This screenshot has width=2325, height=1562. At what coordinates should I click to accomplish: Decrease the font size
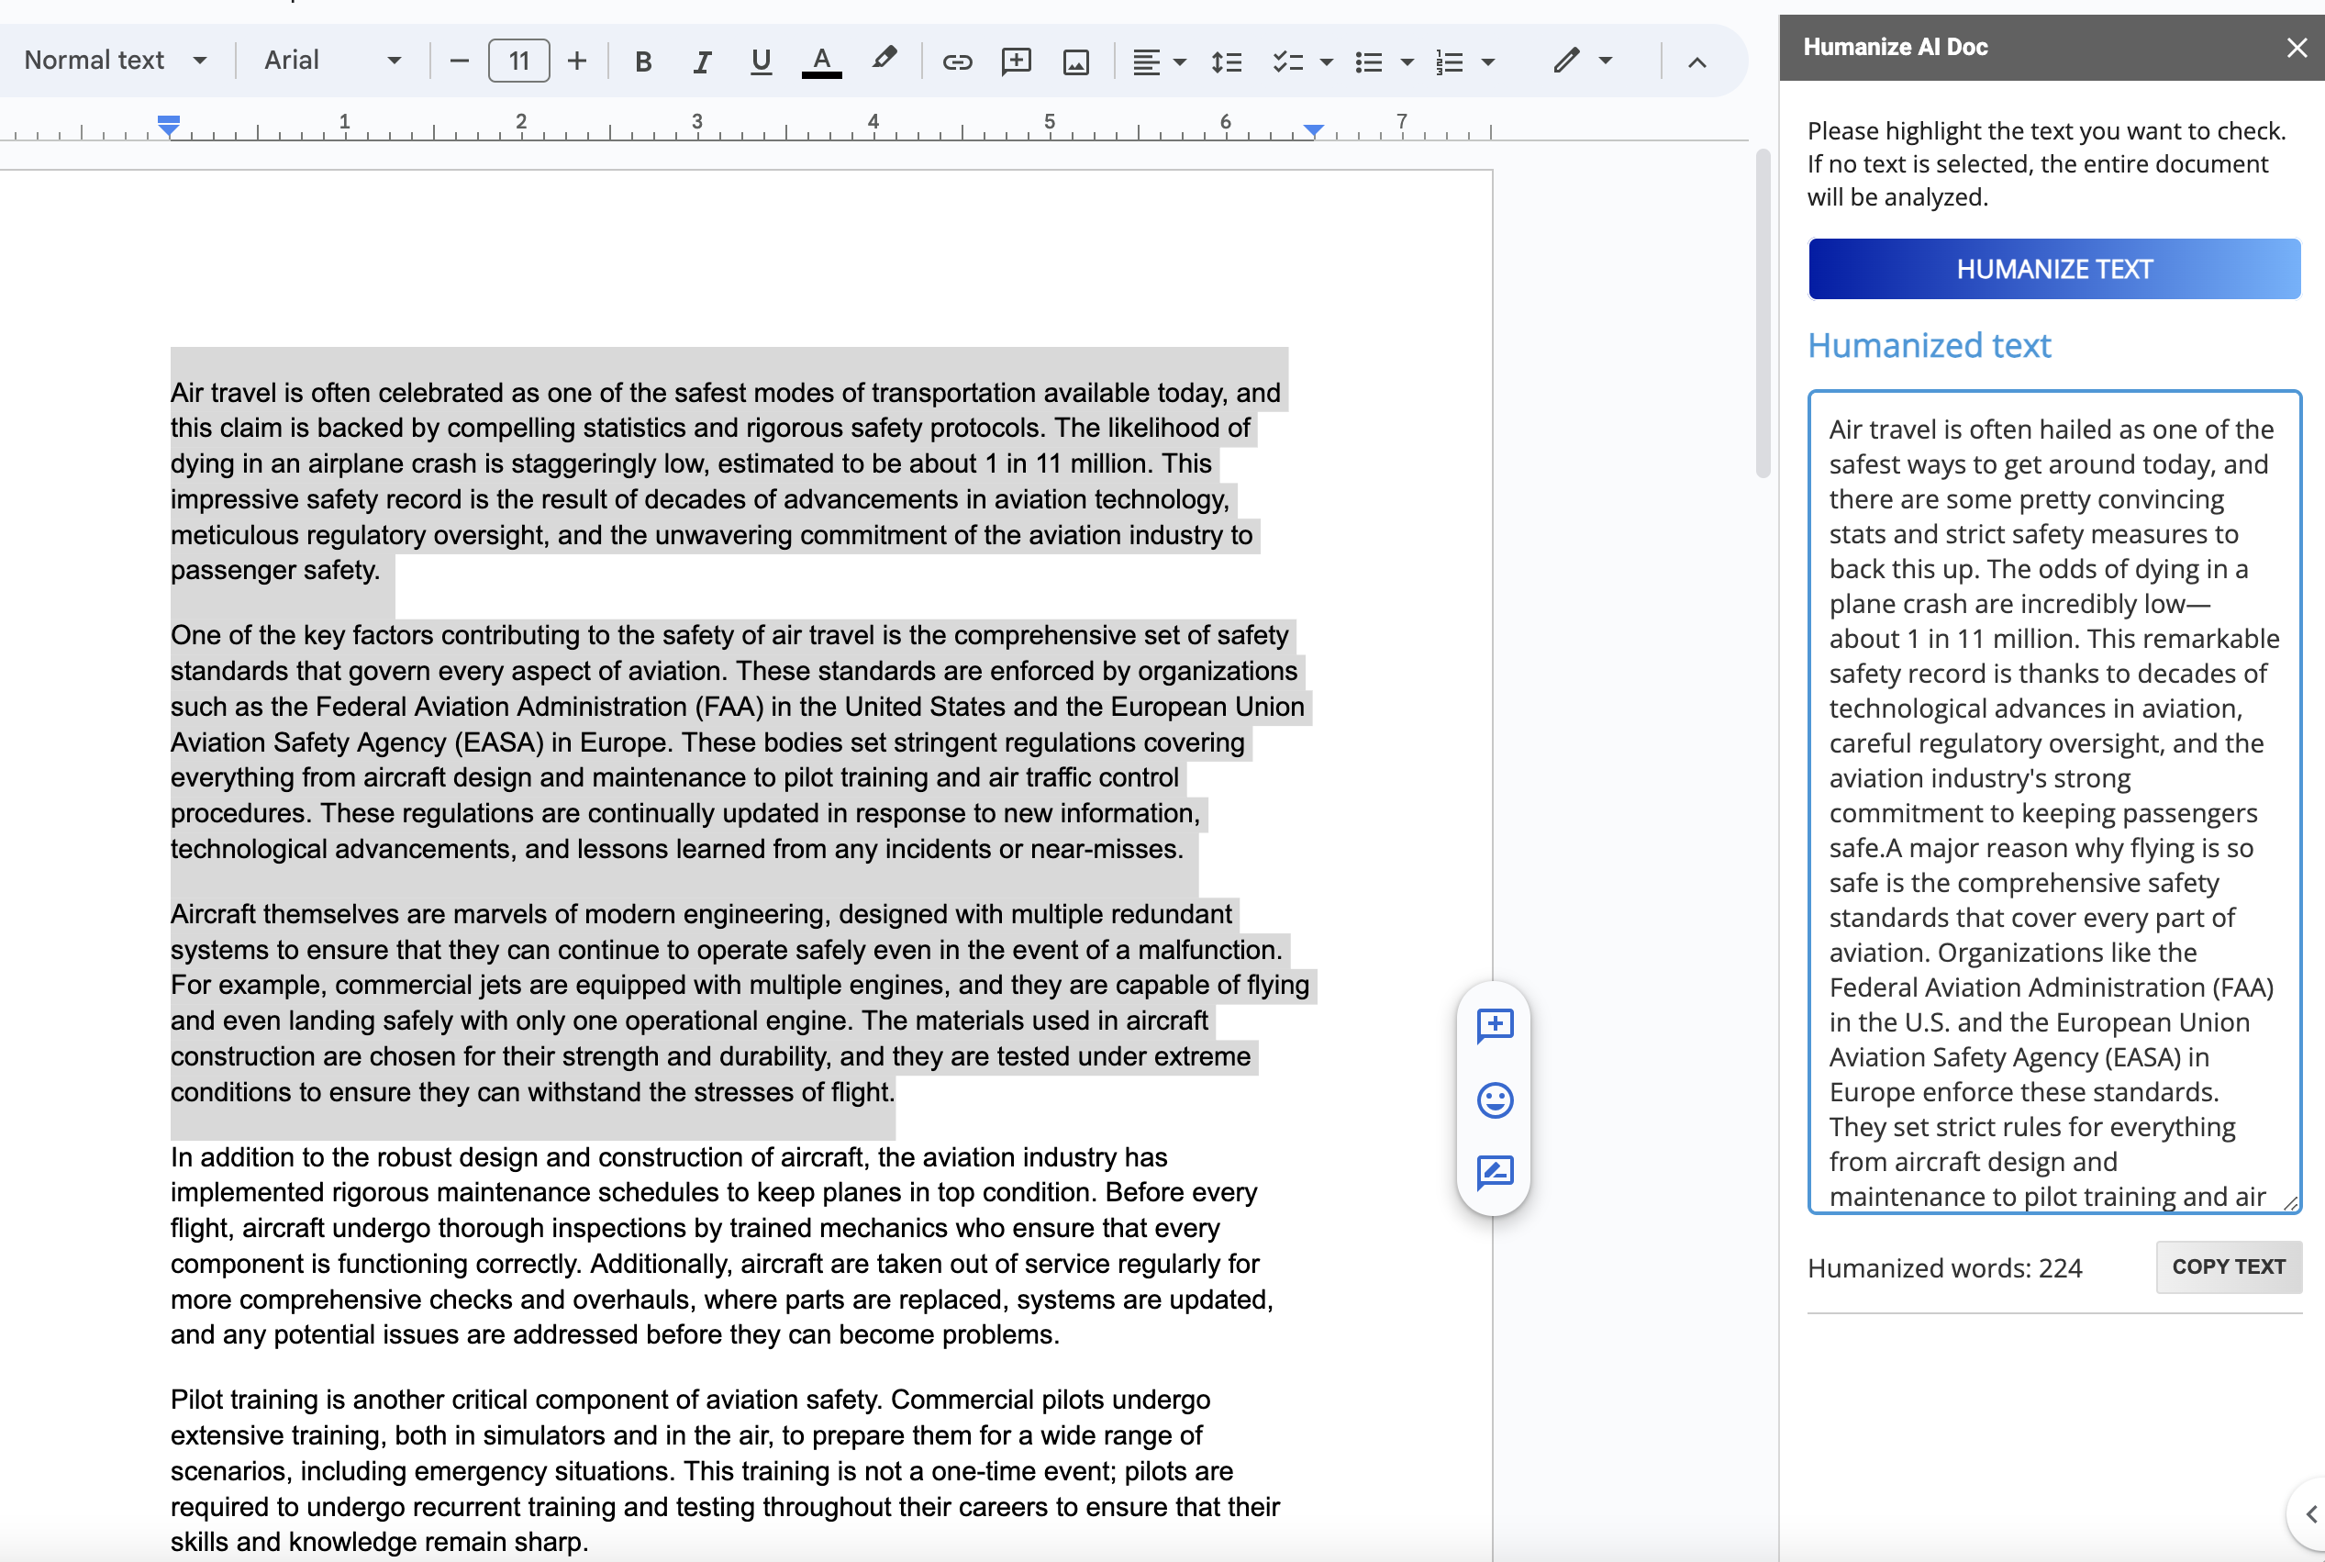tap(459, 61)
